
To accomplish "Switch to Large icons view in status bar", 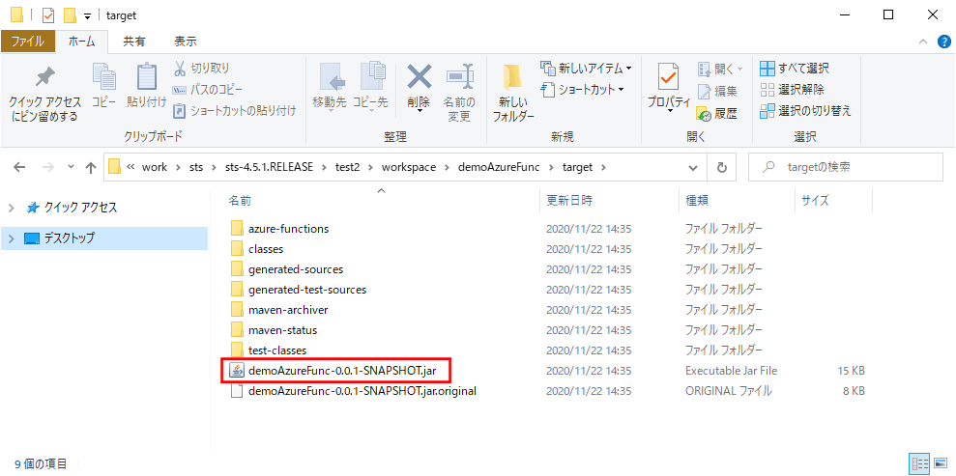I will (x=940, y=463).
